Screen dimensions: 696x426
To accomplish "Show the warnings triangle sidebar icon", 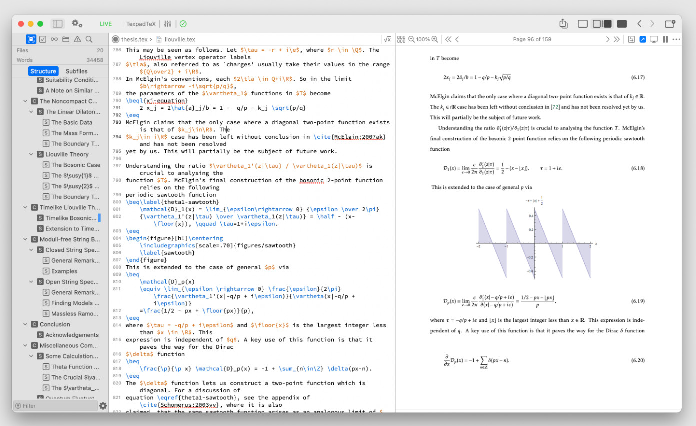I will [x=77, y=39].
